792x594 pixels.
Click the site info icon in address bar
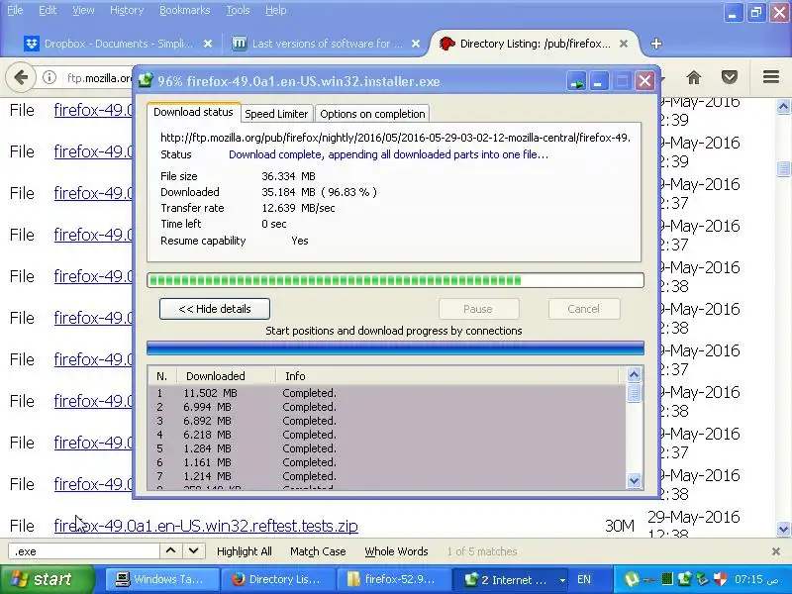click(x=49, y=78)
